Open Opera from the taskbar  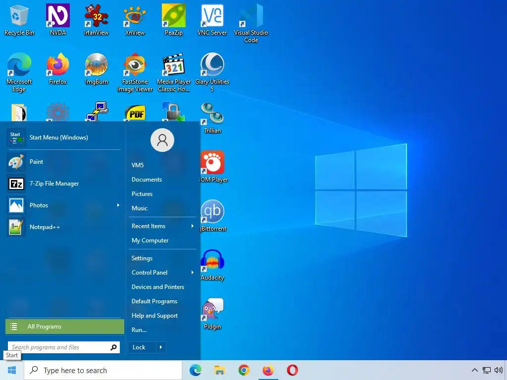point(292,370)
